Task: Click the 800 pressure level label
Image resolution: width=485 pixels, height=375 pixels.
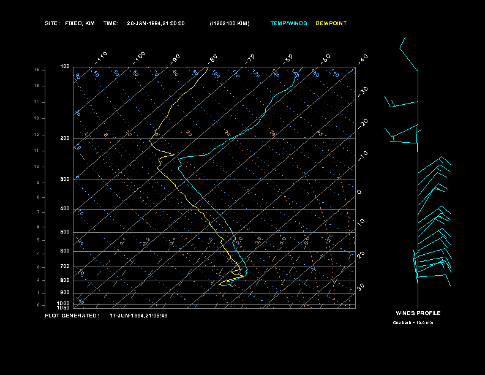Action: click(65, 280)
